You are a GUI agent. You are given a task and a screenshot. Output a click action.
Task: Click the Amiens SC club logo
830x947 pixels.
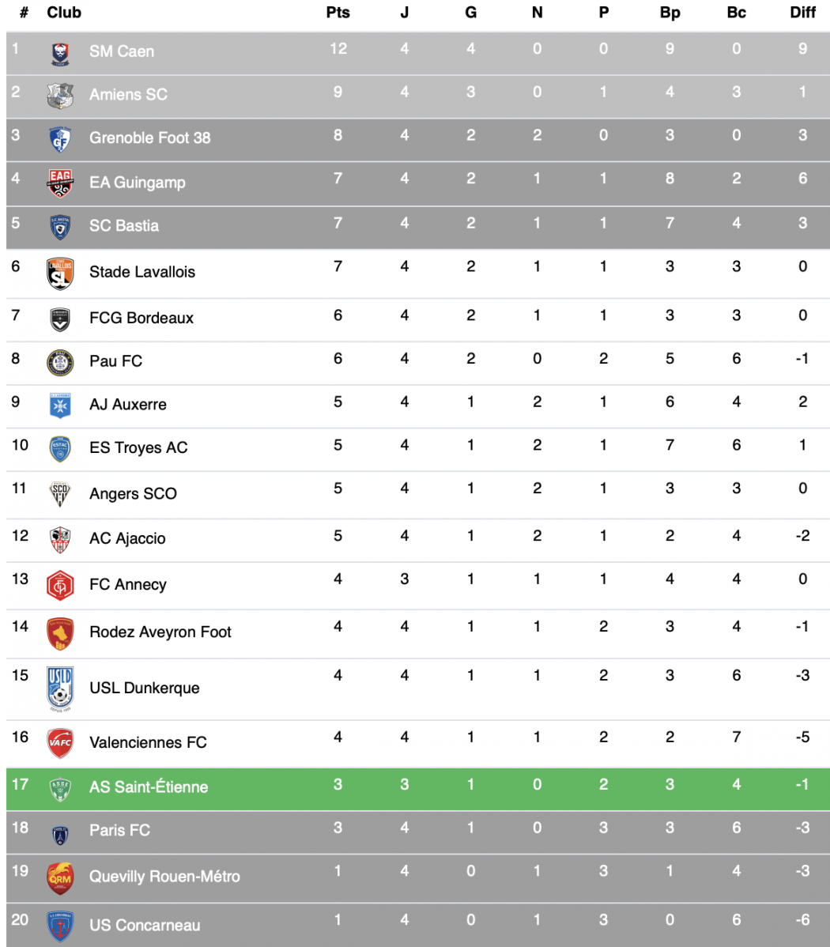coord(60,96)
